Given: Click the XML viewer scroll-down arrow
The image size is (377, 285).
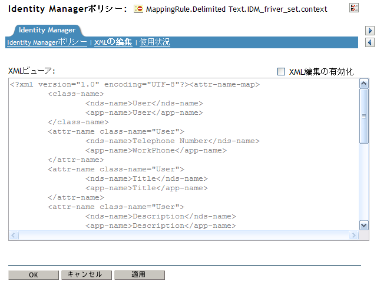Looking at the screenshot, I should tap(364, 226).
